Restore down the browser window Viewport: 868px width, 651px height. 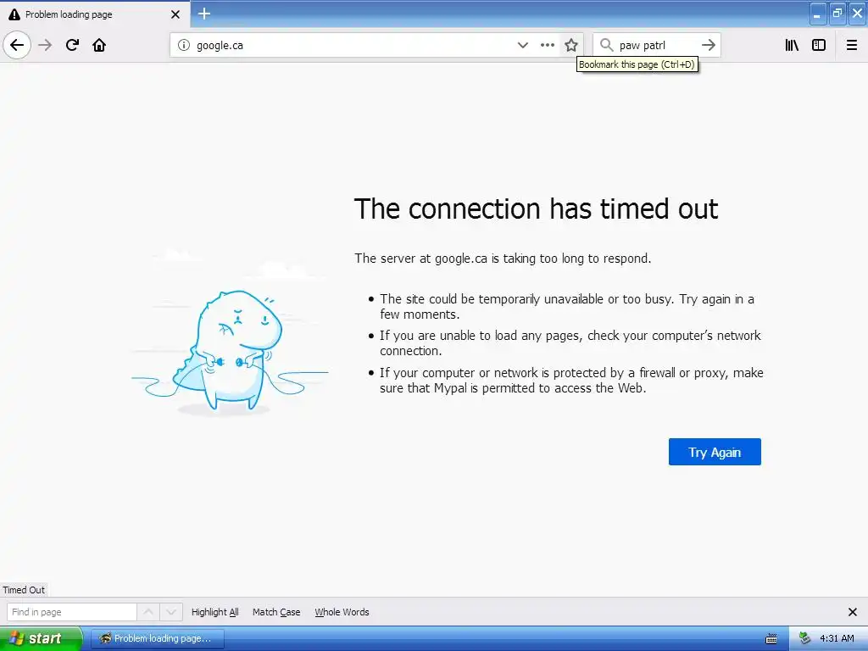click(x=837, y=14)
